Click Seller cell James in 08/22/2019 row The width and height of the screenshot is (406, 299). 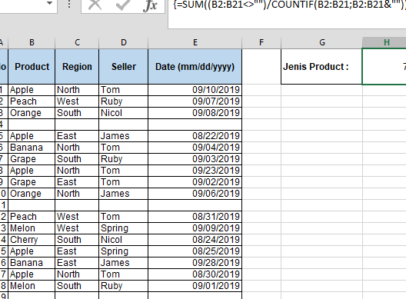124,136
